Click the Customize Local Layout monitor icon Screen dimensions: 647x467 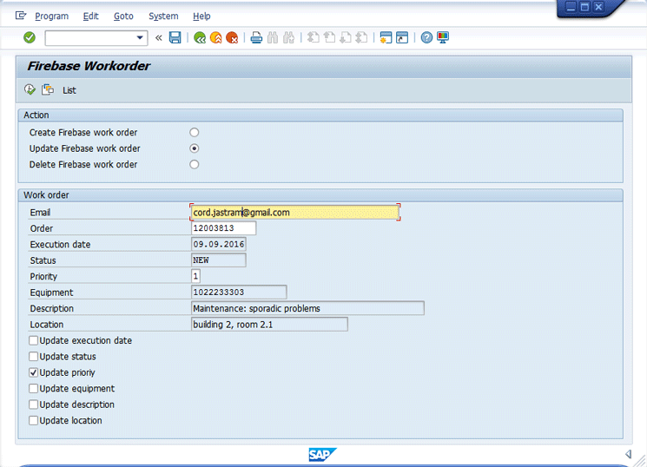pyautogui.click(x=443, y=37)
